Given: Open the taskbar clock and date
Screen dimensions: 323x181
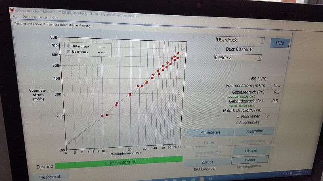Looking at the screenshot, I should (298, 173).
